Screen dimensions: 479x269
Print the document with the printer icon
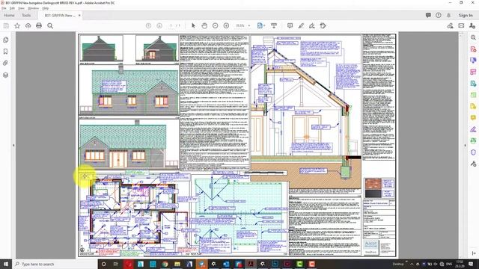point(39,26)
